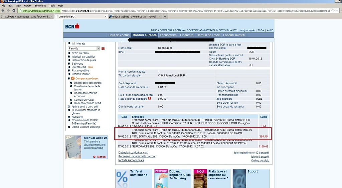
Task: Open the Favorite dropdown list
Action: [98, 49]
